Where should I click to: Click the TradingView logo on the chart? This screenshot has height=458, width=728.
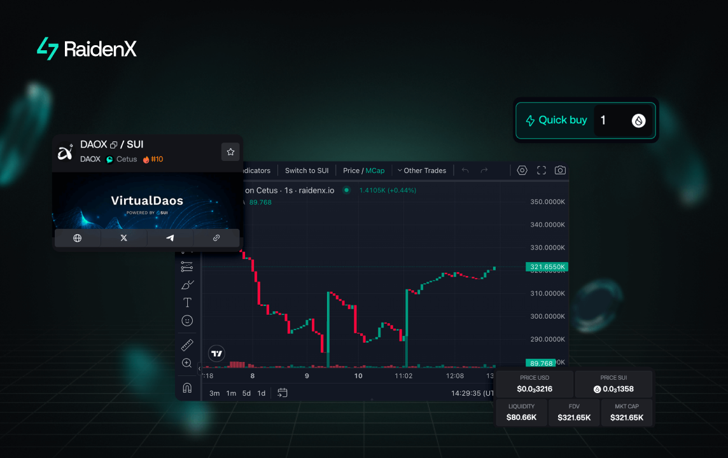[x=217, y=354]
